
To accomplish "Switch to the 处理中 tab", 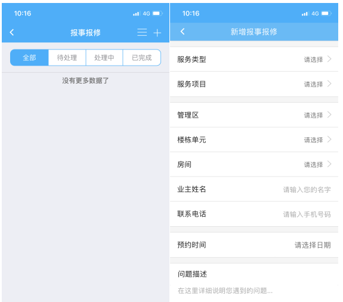I will tap(104, 57).
